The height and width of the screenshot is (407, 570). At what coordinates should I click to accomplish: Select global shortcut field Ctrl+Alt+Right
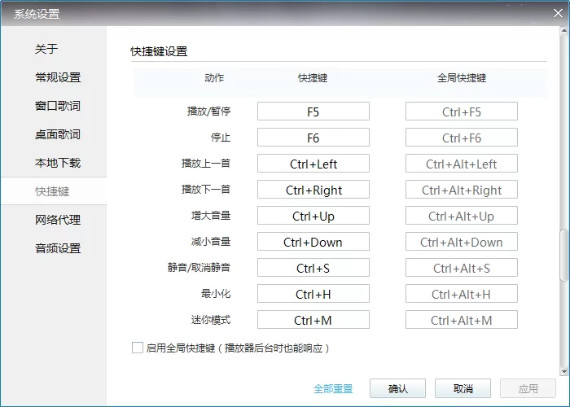point(462,190)
